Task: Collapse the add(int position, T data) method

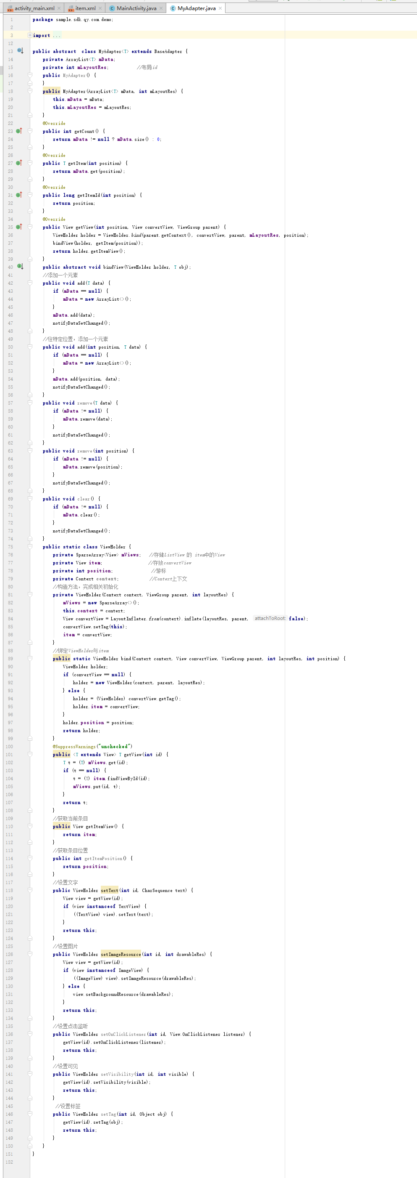Action: (x=30, y=347)
